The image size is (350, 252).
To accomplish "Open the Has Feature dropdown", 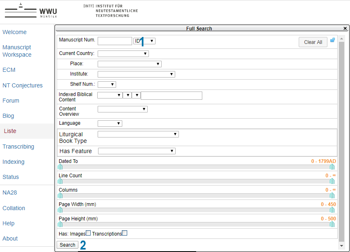I will 137,151.
